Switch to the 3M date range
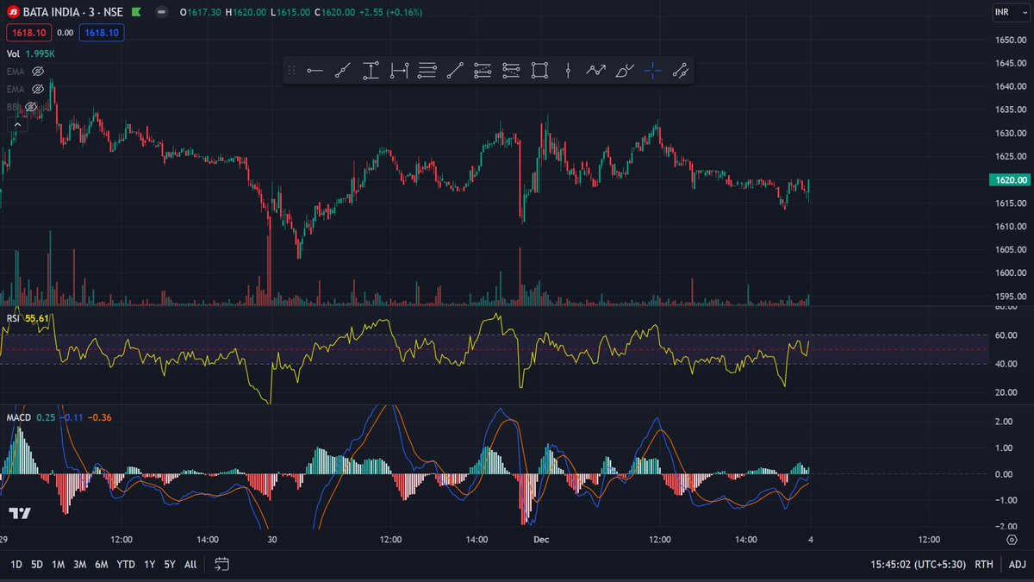 tap(80, 565)
